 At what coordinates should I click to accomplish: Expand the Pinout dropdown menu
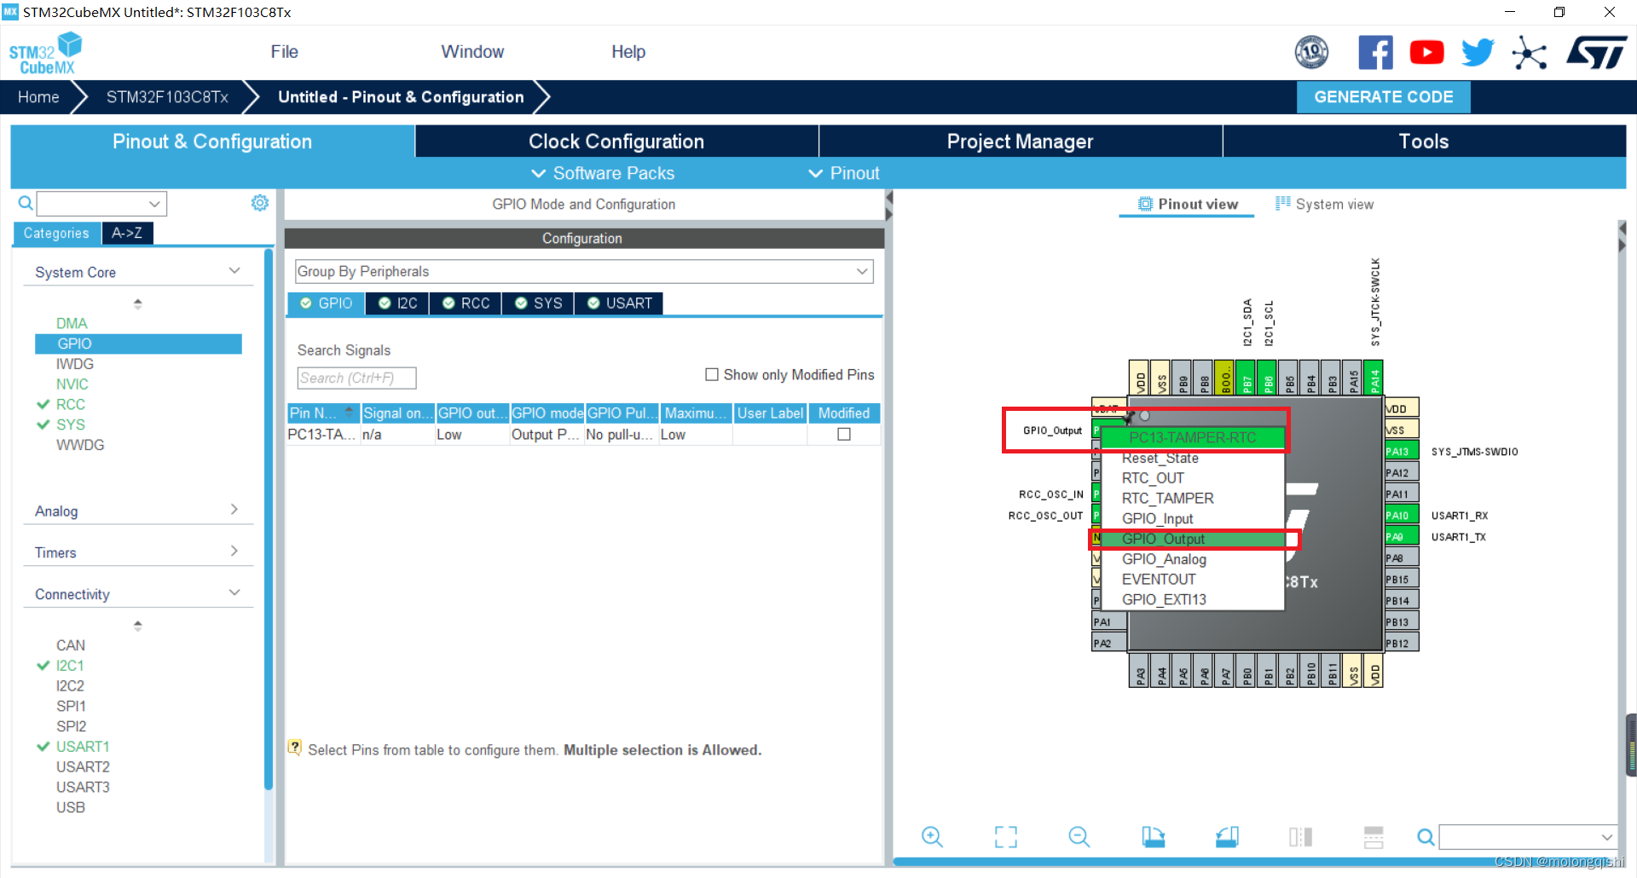click(844, 173)
